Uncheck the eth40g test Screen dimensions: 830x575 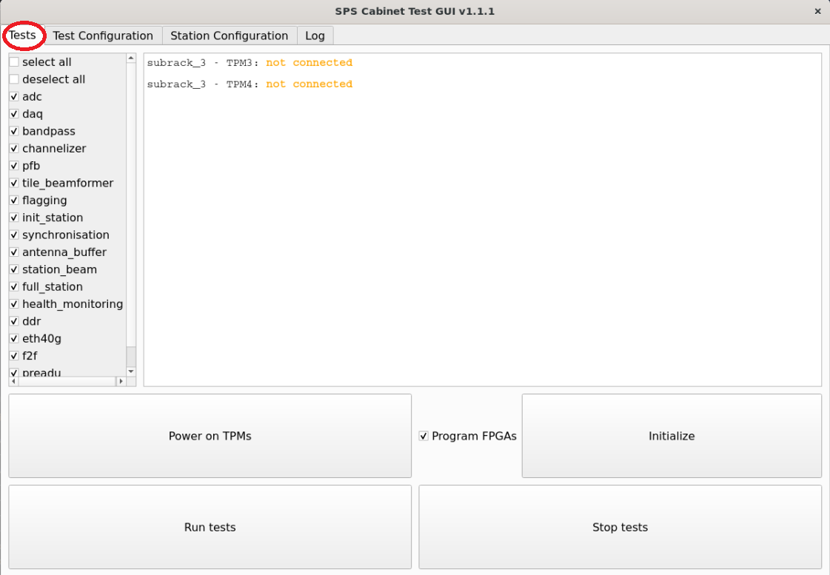point(13,338)
